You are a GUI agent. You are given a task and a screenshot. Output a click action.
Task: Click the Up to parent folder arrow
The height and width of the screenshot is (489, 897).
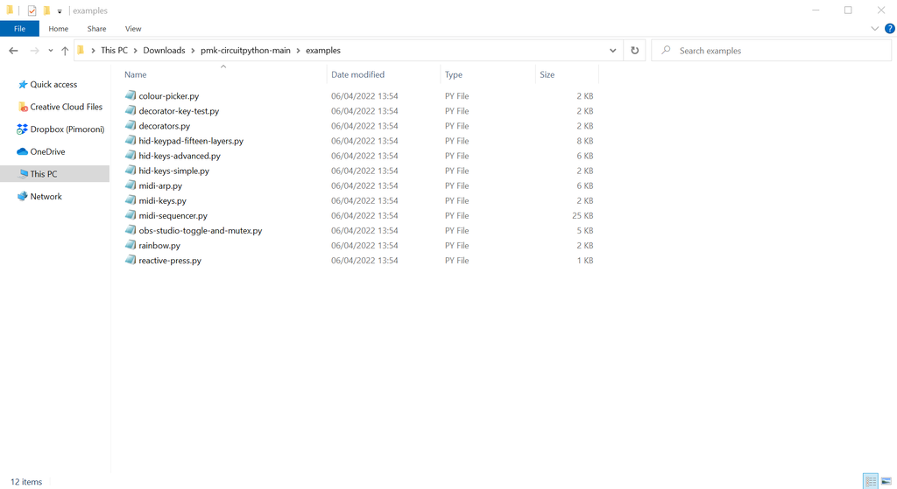pos(65,51)
